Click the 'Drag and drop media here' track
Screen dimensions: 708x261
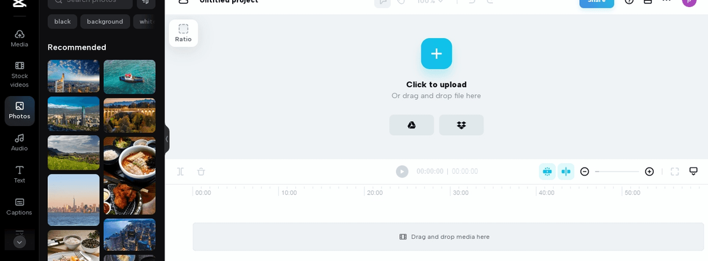point(448,237)
